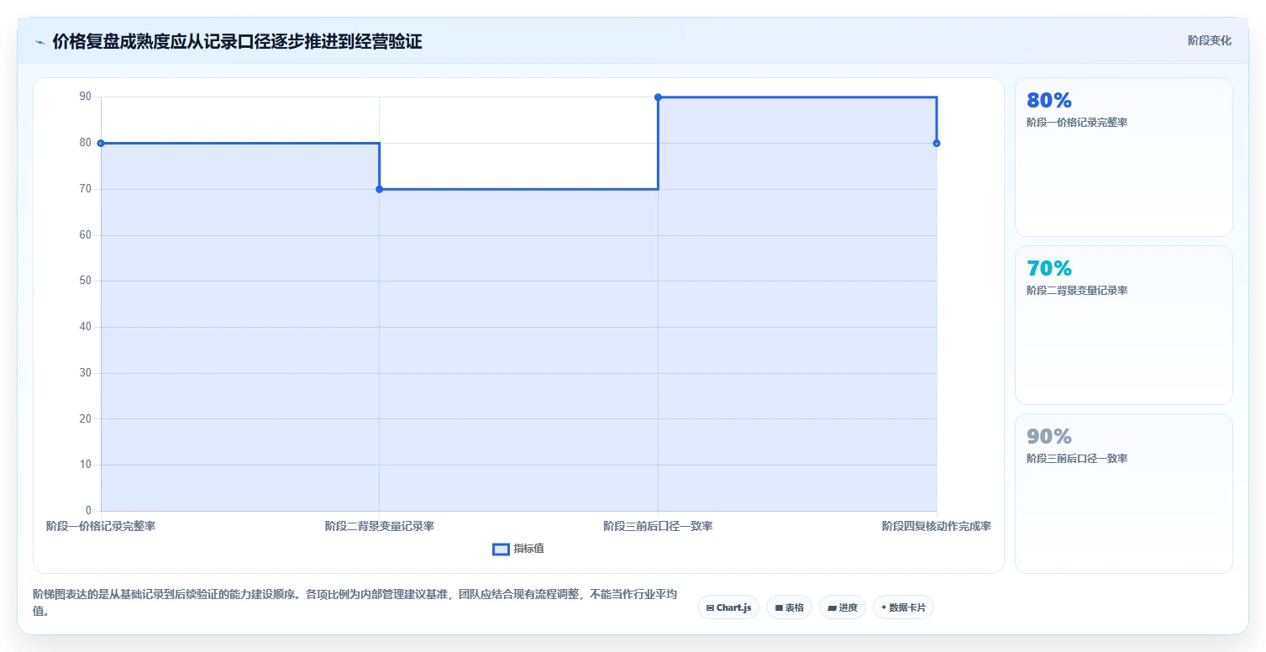Click the card caption 阶段一价格记录完整率 under 80%
Viewport: 1266px width, 652px height.
tap(1077, 122)
